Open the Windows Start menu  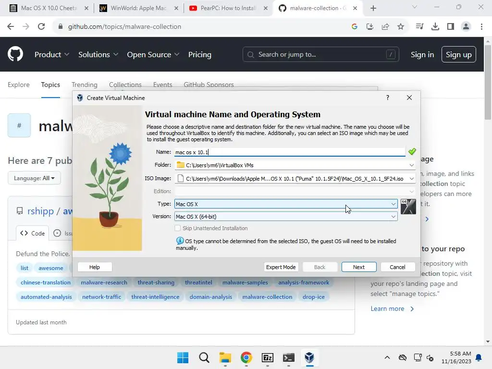pos(183,357)
